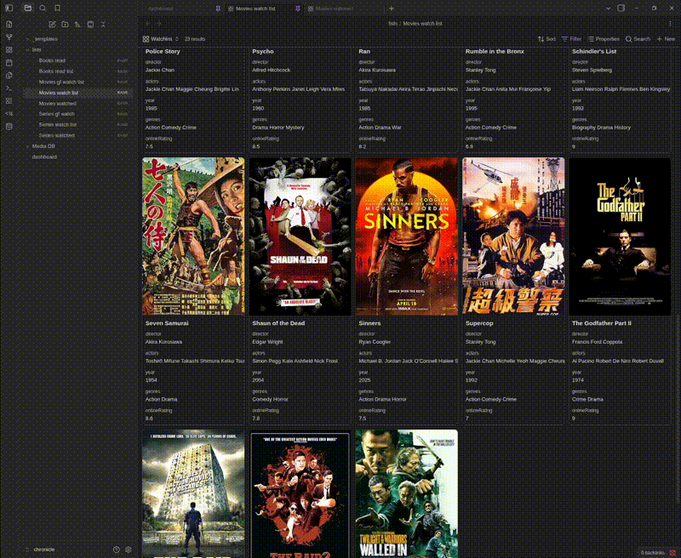Click the 23 results count
Image resolution: width=681 pixels, height=558 pixels.
coord(195,39)
